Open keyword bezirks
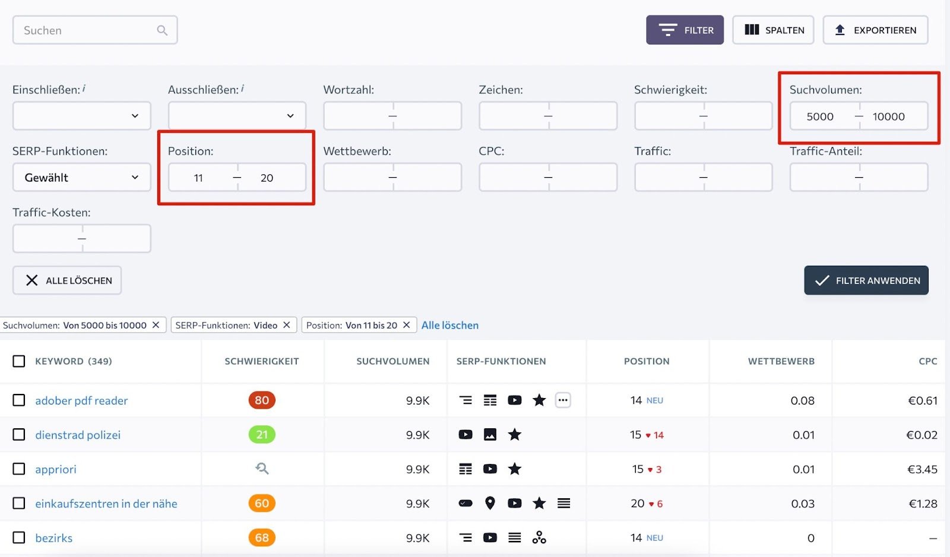950x557 pixels. pos(54,538)
